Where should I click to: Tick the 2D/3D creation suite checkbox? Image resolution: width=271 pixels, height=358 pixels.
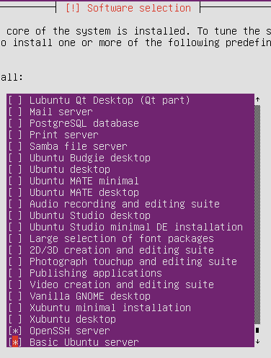tap(15, 250)
